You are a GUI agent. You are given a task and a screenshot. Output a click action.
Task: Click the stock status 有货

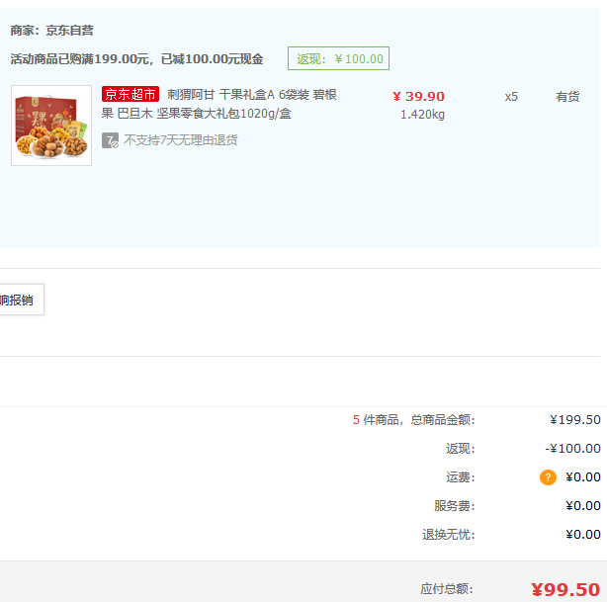[567, 97]
